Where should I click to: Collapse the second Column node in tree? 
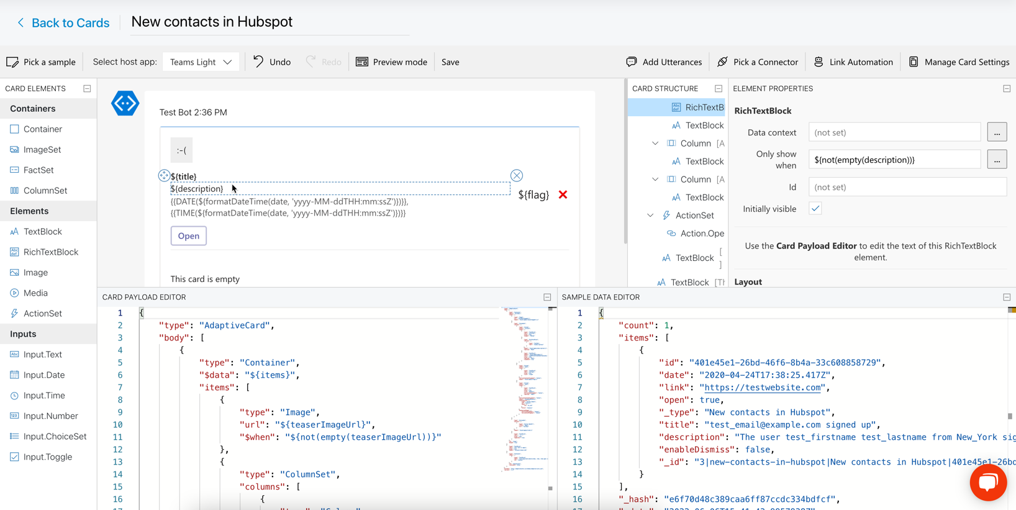coord(655,179)
